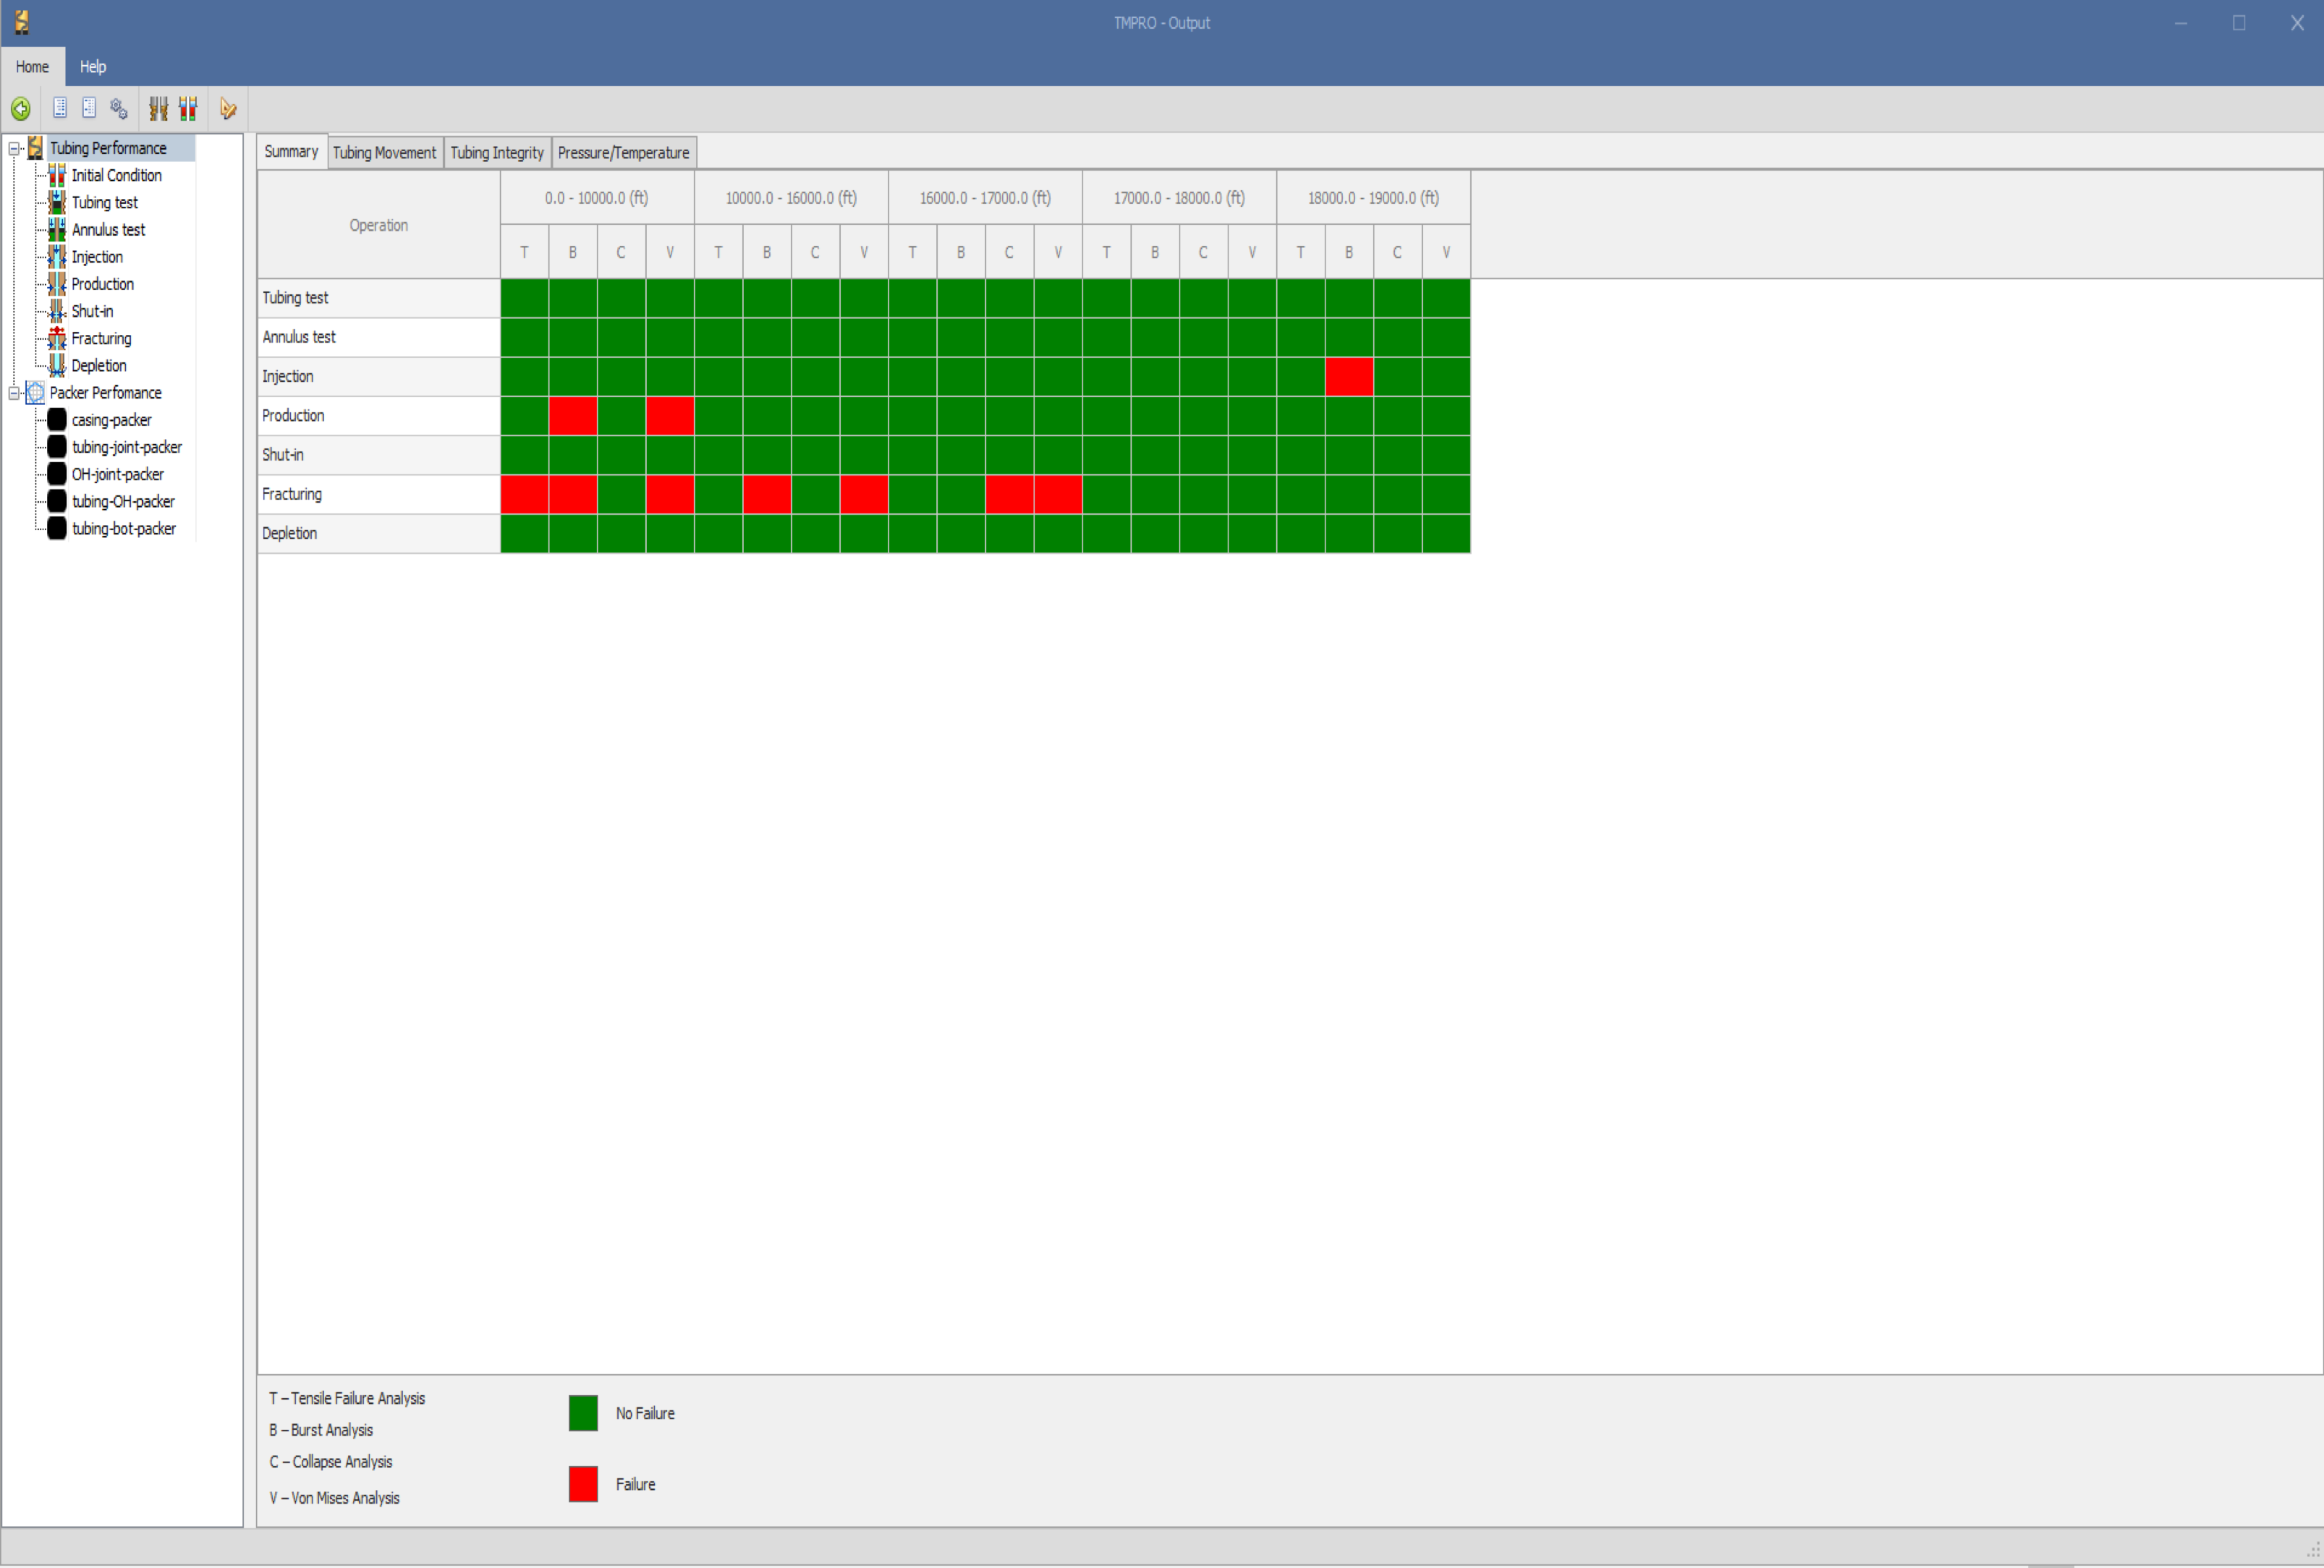Click the red-blue colored tubing toolbar icon

click(188, 109)
